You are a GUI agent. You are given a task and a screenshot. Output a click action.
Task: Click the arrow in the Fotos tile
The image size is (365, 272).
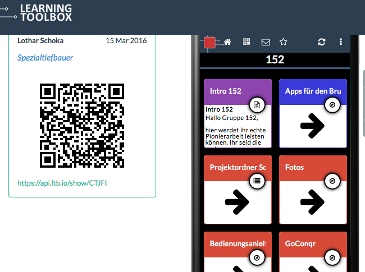click(x=312, y=202)
